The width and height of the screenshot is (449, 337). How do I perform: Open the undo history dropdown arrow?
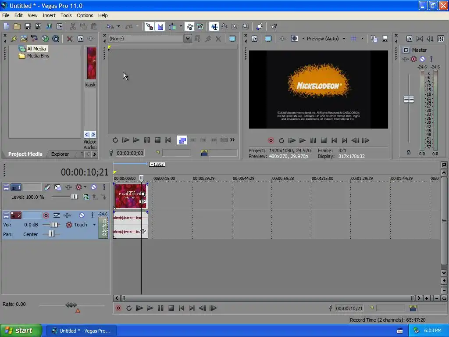[x=118, y=26]
